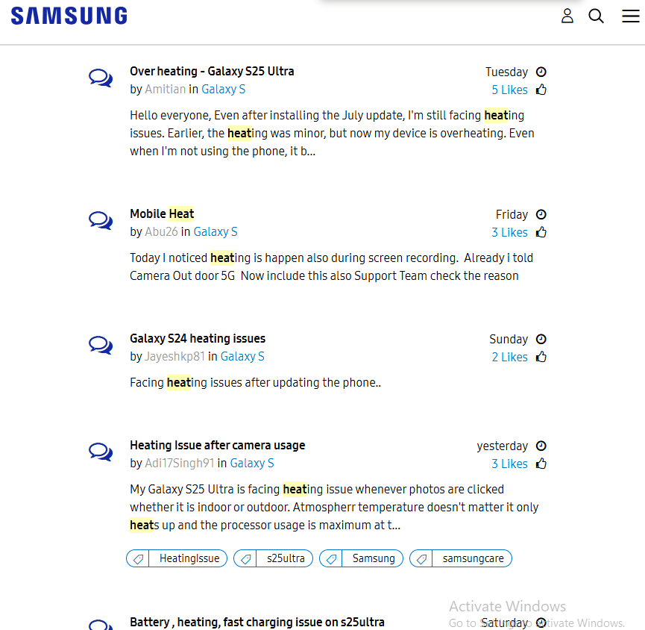Click thumbs-up icon on Heating Issue after camera usage
The image size is (645, 630).
541,464
